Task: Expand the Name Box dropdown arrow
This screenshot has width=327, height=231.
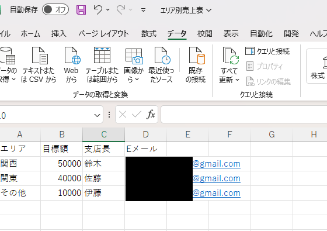Action: click(97, 115)
